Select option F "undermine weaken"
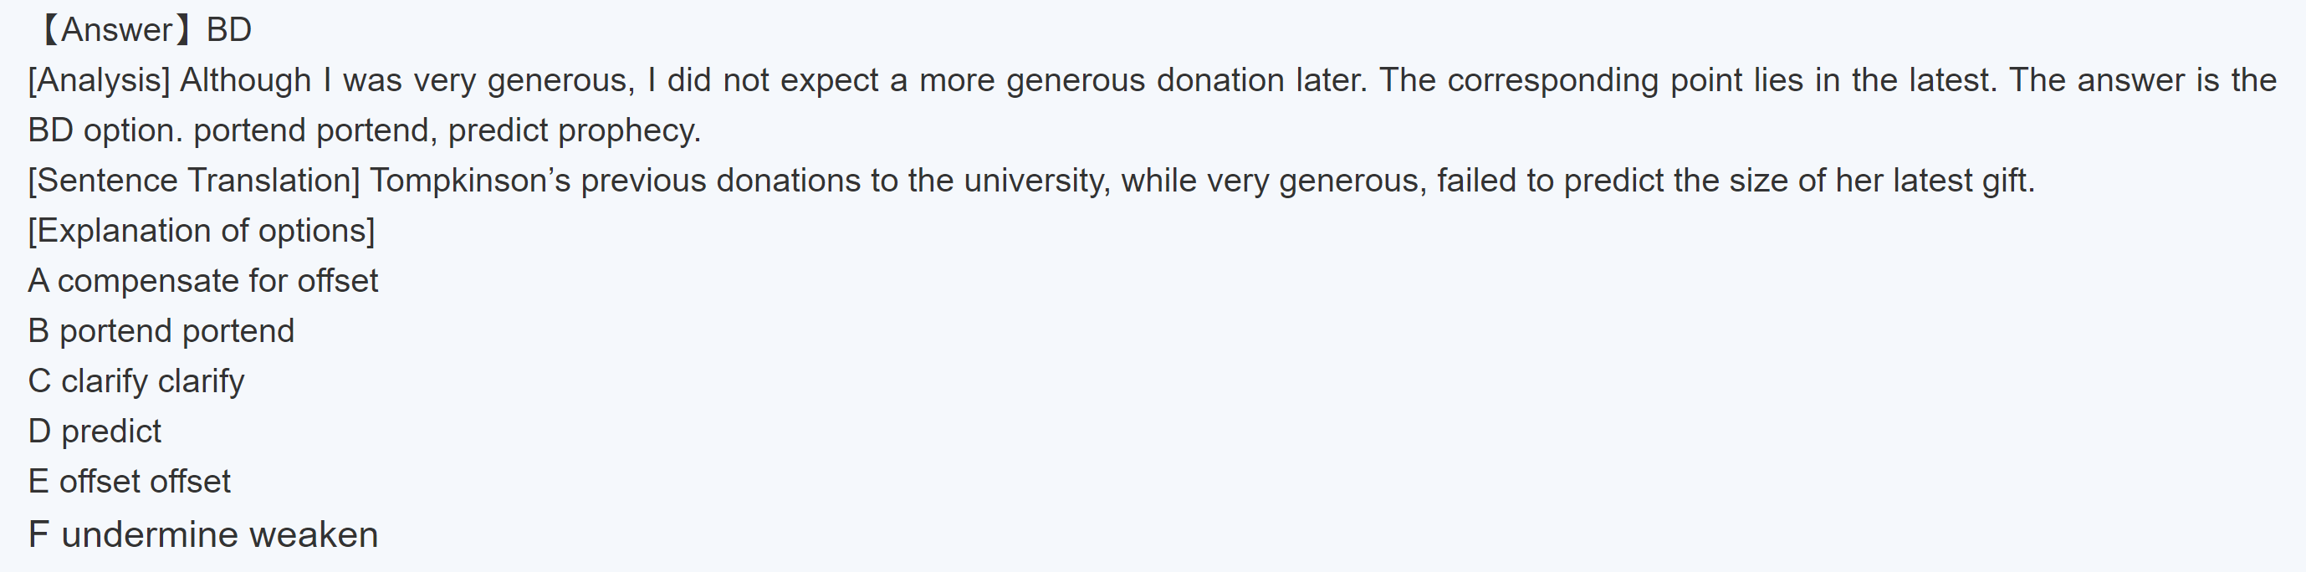Viewport: 2306px width, 572px height. [203, 534]
